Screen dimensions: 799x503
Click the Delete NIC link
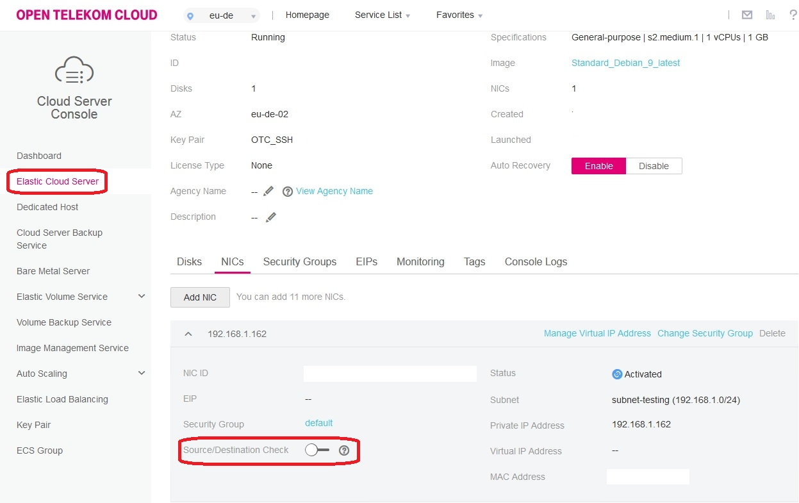point(772,333)
